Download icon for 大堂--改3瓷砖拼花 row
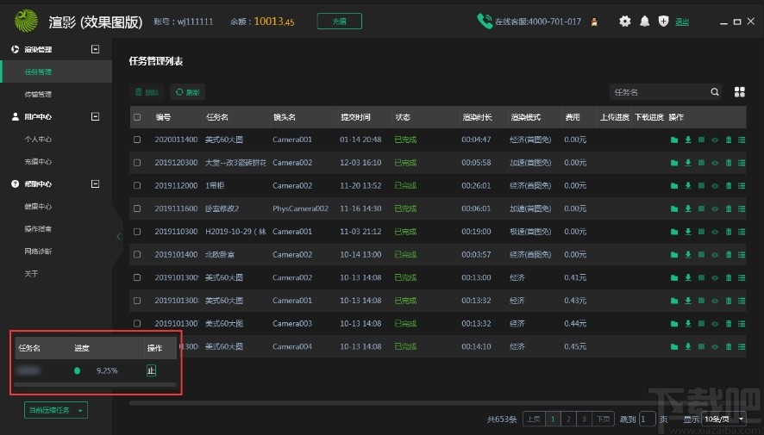The image size is (764, 435). click(688, 163)
